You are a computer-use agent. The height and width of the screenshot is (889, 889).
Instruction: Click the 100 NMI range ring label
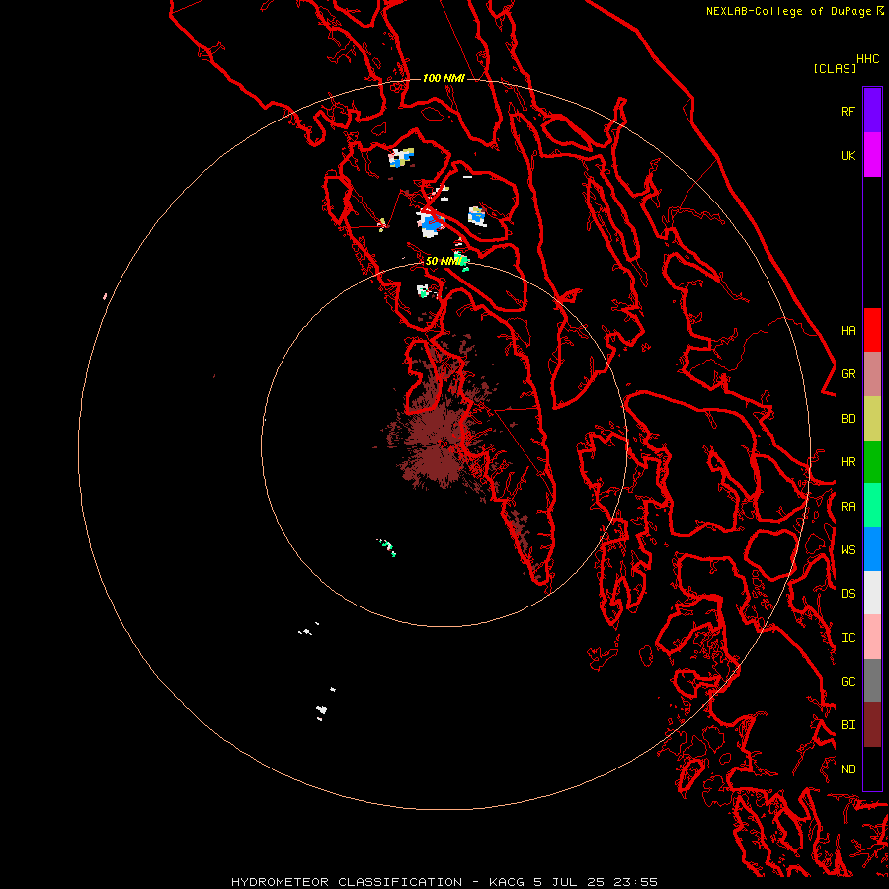[444, 78]
